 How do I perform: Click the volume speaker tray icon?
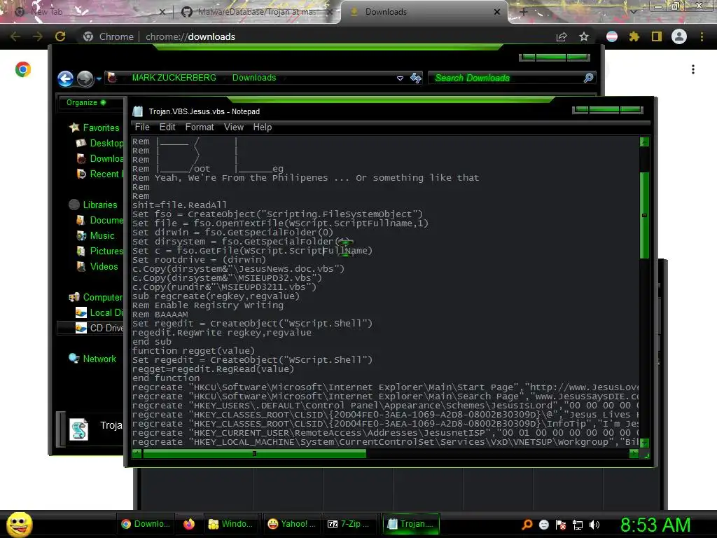tap(594, 525)
